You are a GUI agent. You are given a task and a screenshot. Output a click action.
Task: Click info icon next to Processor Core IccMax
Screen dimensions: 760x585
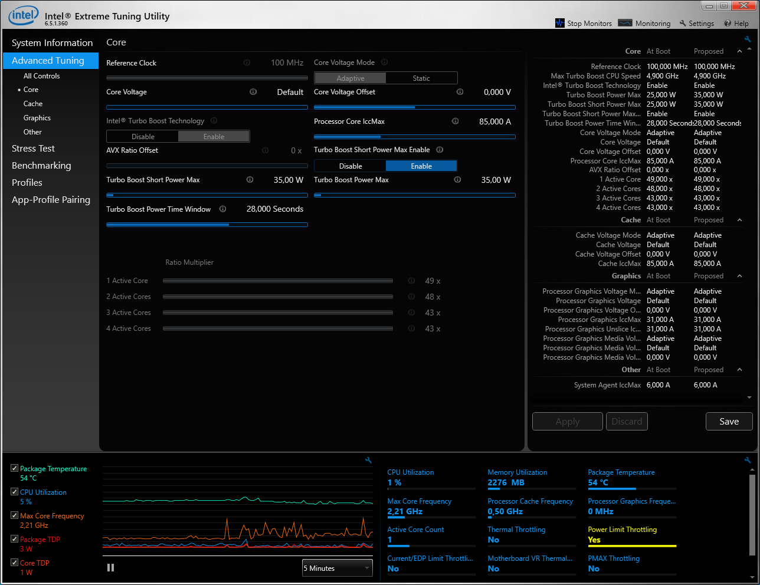pyautogui.click(x=455, y=121)
